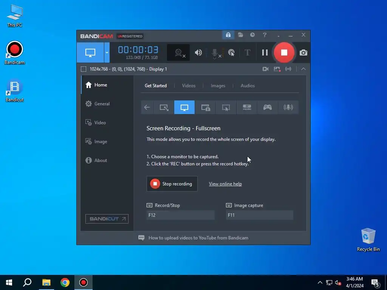Click the screen recording mode monitor button
Viewport: 387px width, 290px height.
(x=90, y=52)
